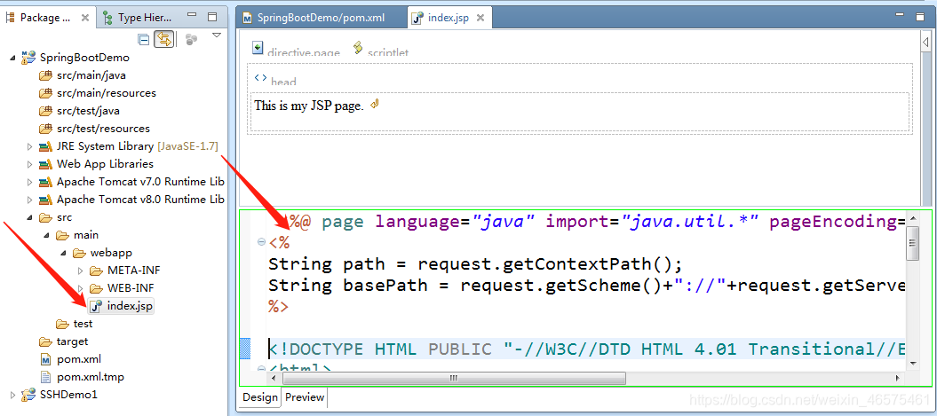The height and width of the screenshot is (416, 937).
Task: Click the JRE System Library icon
Action: point(45,146)
